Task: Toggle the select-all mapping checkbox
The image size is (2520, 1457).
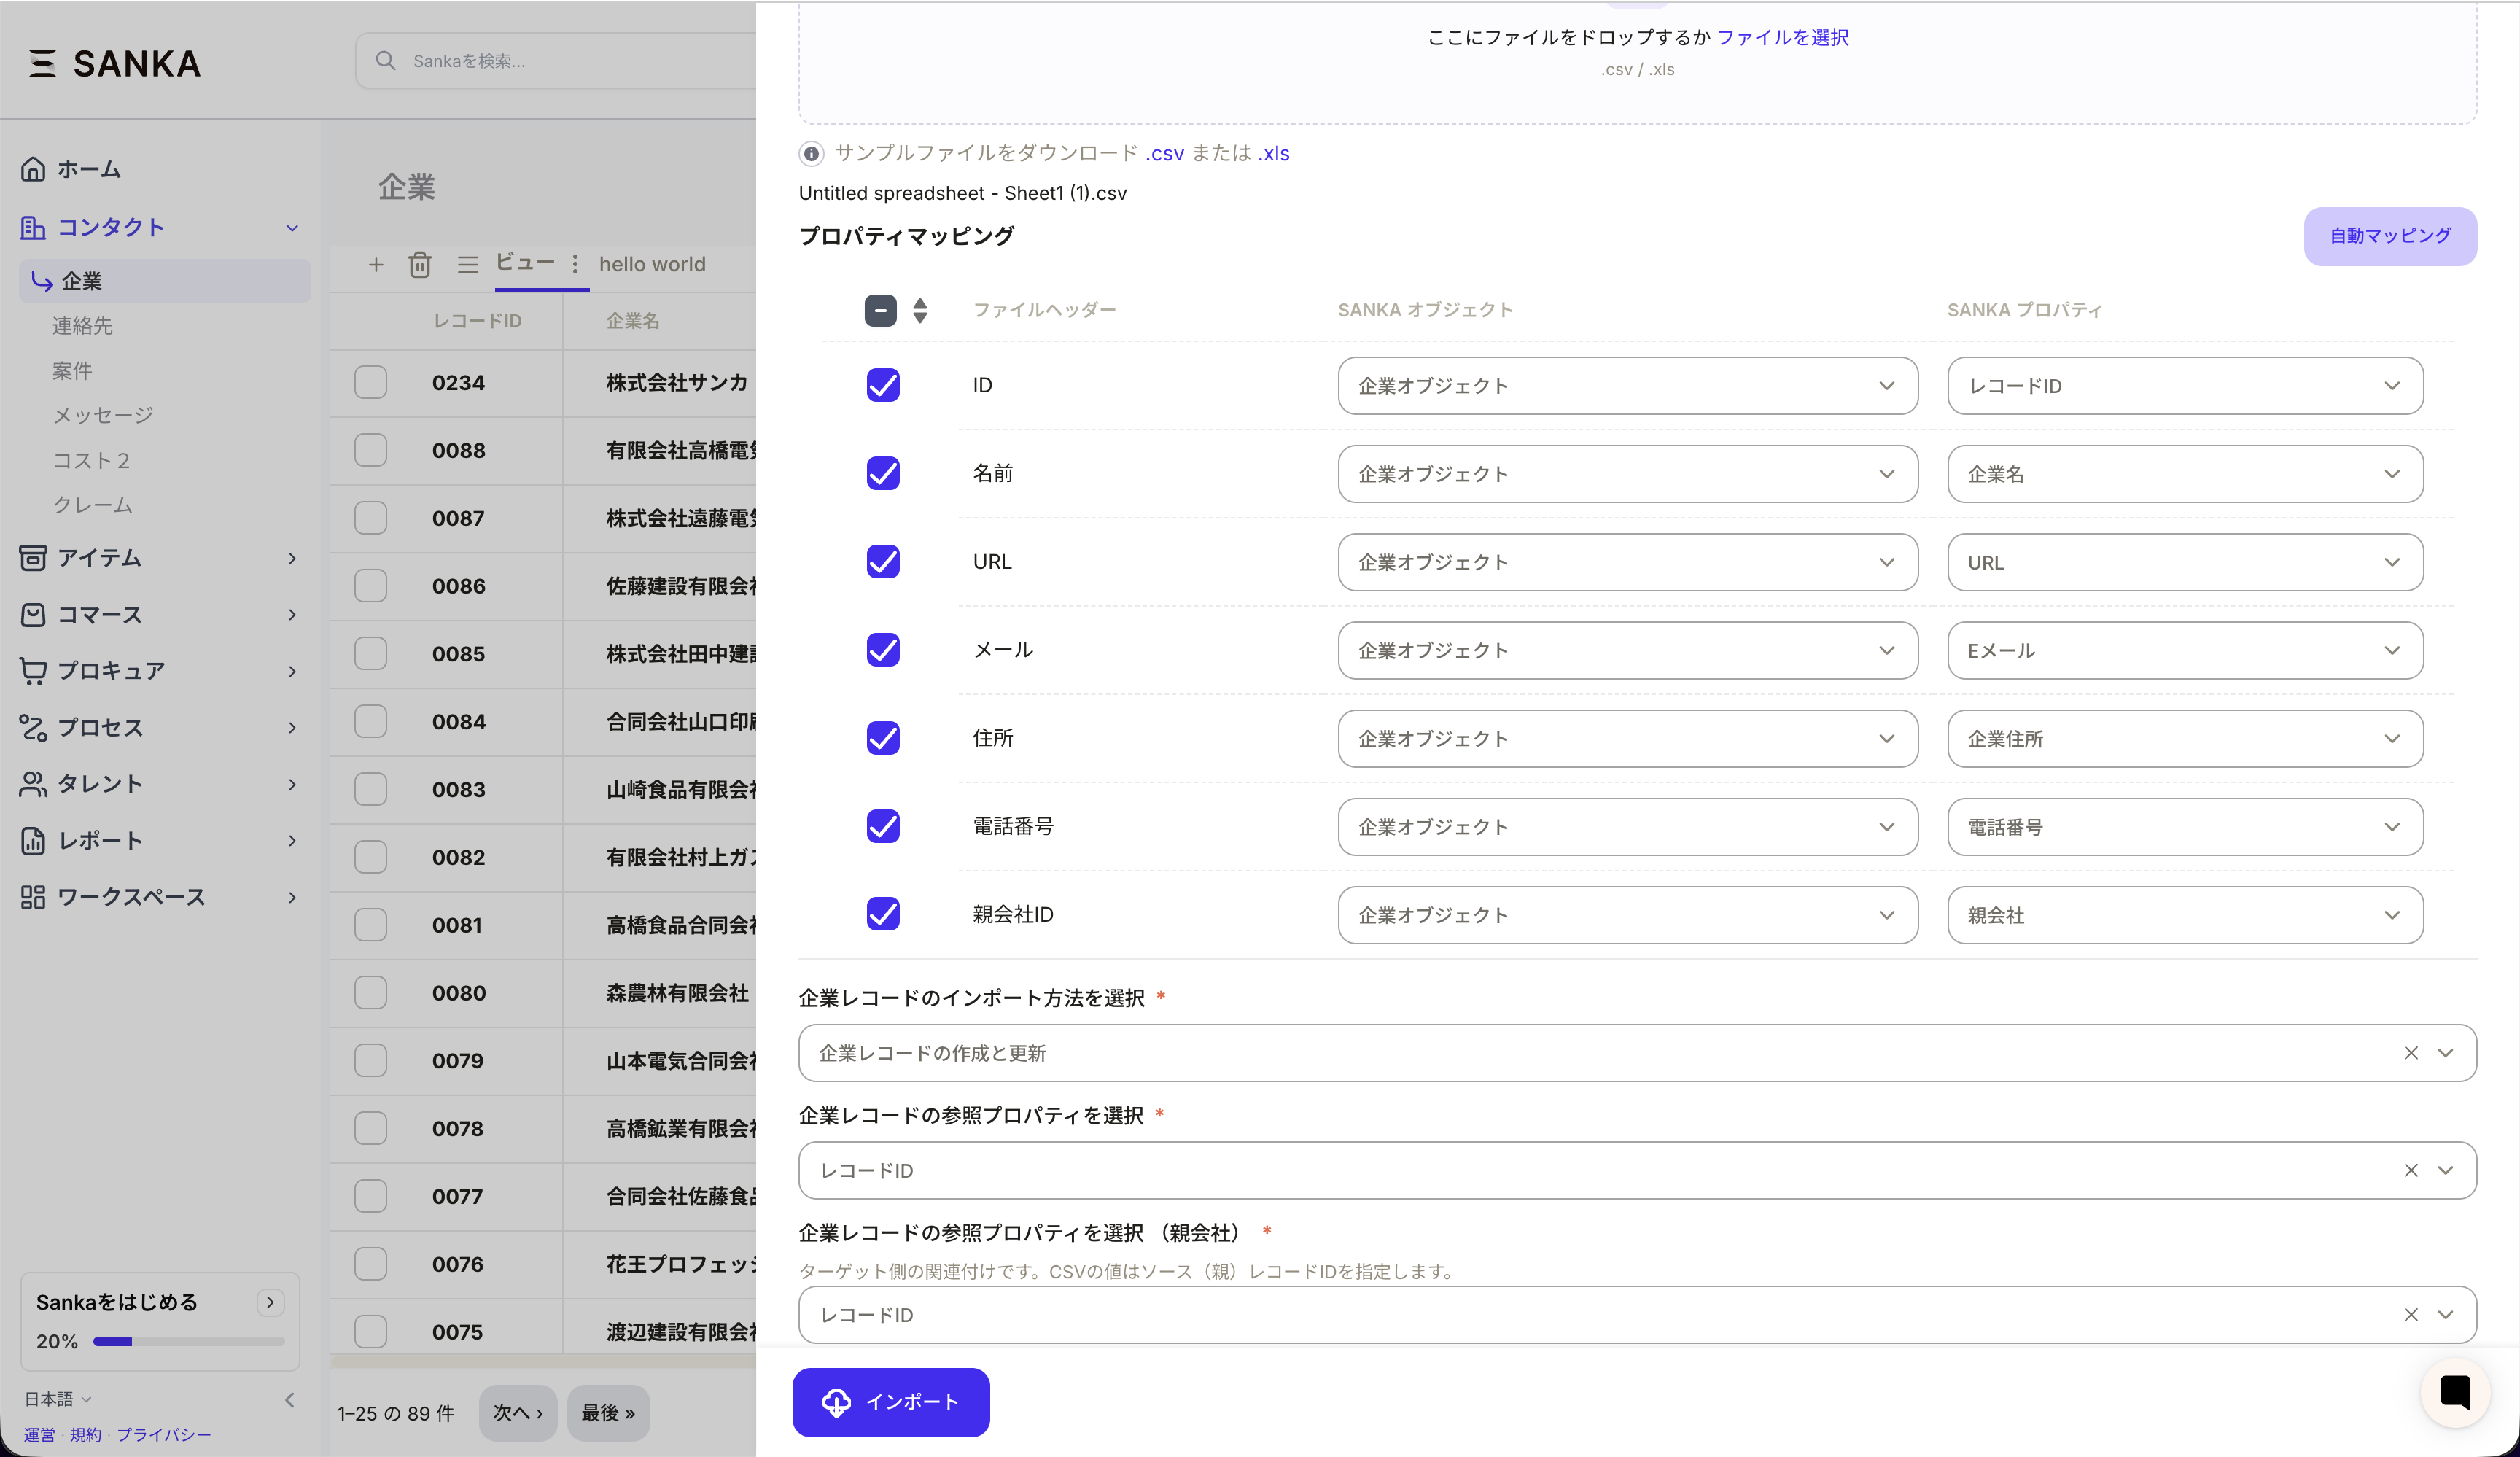Action: (x=880, y=310)
